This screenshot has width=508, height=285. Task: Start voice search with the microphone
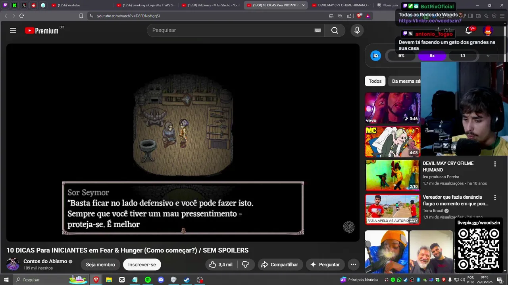(x=357, y=30)
